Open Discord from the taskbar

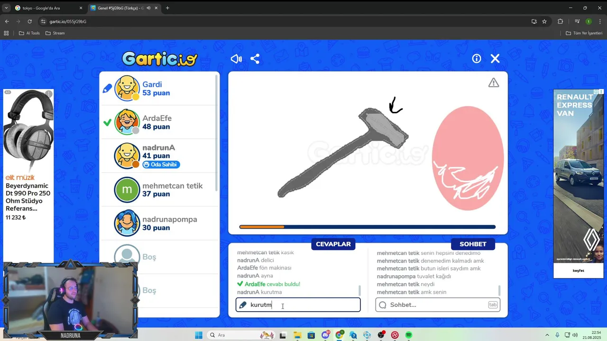(x=325, y=335)
